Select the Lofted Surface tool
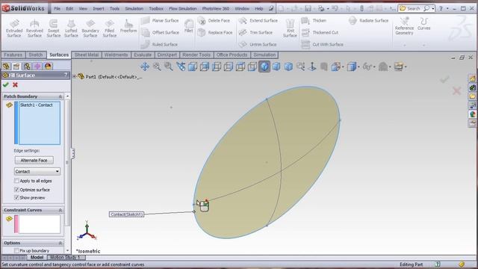 [71, 28]
